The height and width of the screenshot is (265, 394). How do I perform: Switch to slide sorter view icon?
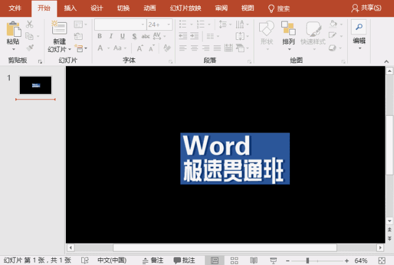(x=234, y=260)
